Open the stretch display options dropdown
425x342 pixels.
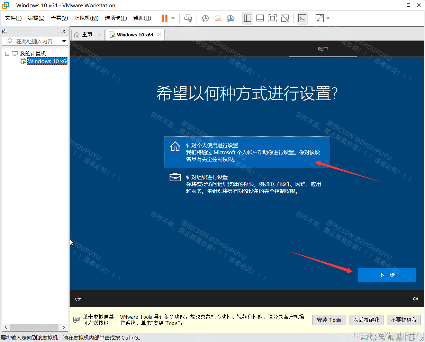click(328, 18)
